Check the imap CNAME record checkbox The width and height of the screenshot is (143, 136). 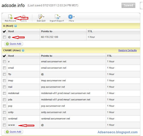(x=4, y=80)
